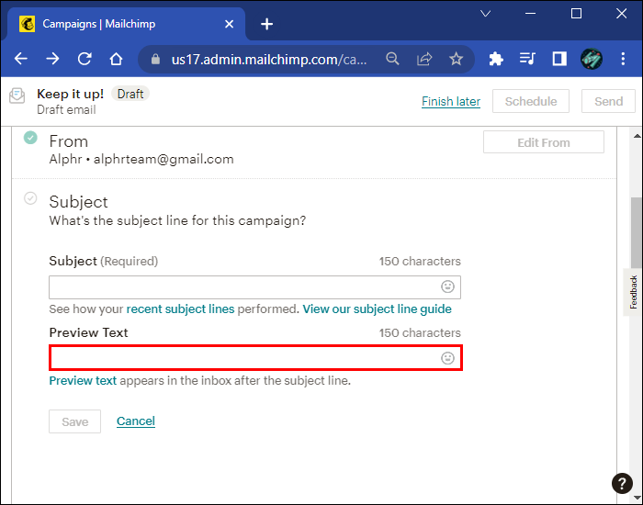643x505 pixels.
Task: Open the Feedback side tab
Action: point(633,292)
